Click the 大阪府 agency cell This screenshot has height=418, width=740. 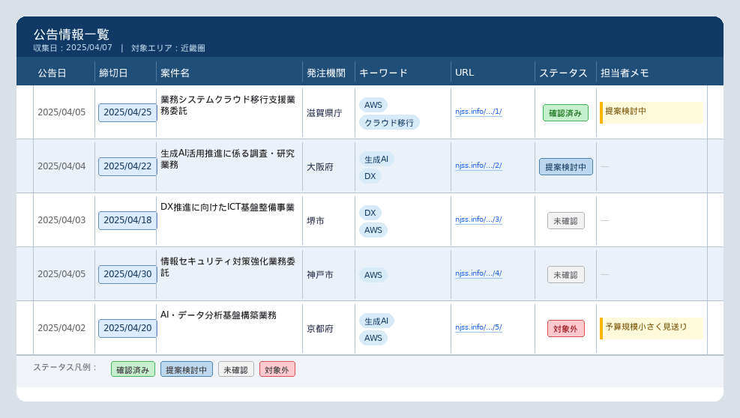click(x=320, y=167)
